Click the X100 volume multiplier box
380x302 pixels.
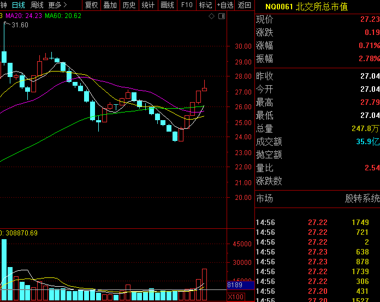[x=236, y=297]
